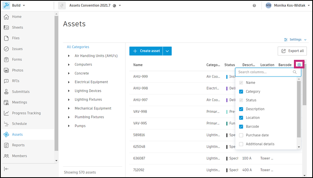Click the Sheets icon in sidebar
The image size is (313, 178).
point(6,28)
